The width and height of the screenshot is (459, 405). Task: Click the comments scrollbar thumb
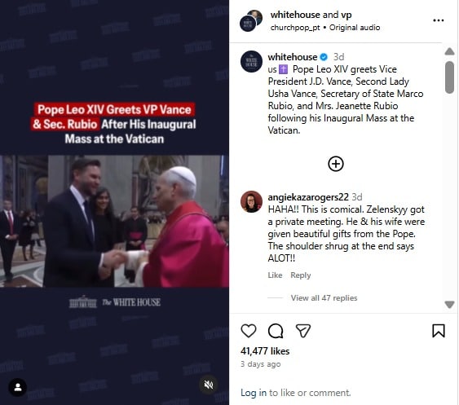(x=449, y=77)
